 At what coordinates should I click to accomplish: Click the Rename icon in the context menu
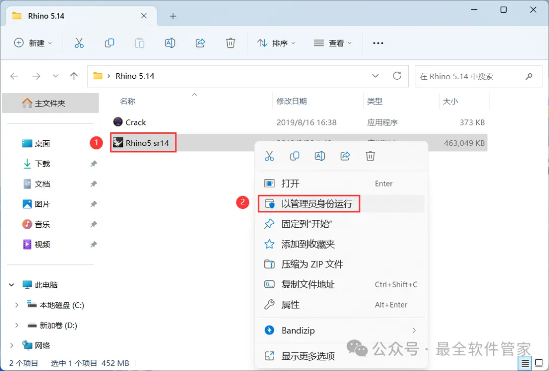pos(320,156)
